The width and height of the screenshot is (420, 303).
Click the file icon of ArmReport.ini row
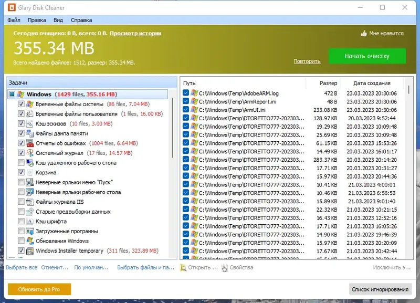click(194, 101)
